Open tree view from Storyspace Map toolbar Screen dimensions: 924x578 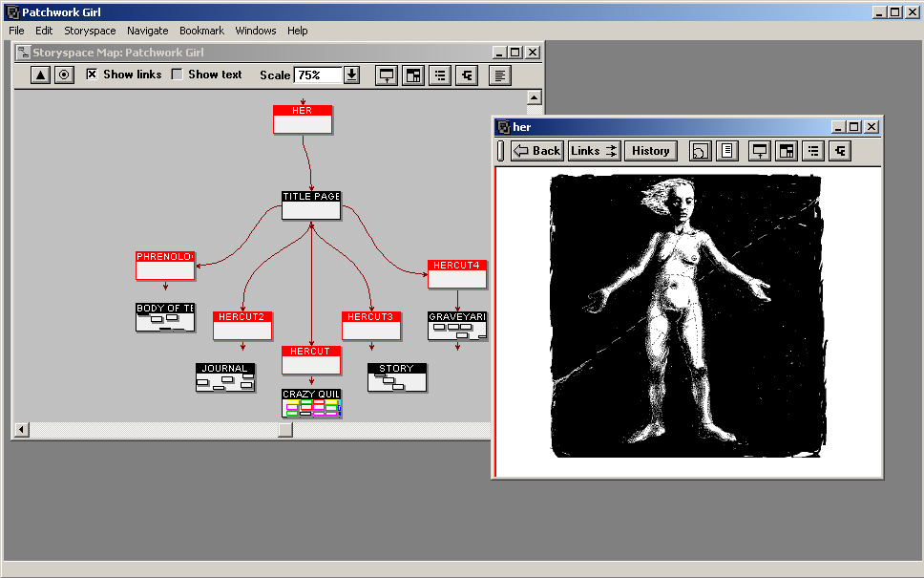point(467,75)
